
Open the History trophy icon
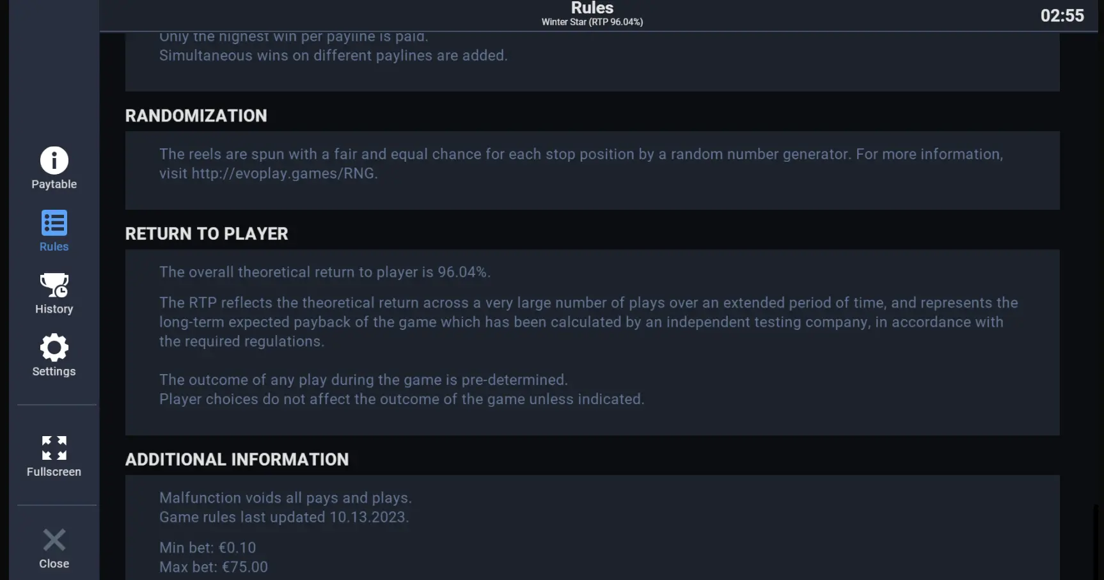(54, 285)
